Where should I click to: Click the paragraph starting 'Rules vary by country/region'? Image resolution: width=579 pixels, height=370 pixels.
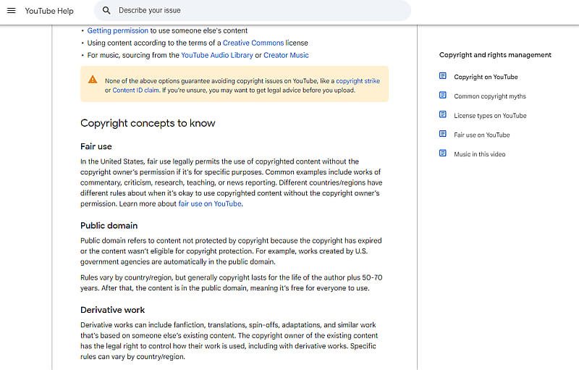(232, 283)
